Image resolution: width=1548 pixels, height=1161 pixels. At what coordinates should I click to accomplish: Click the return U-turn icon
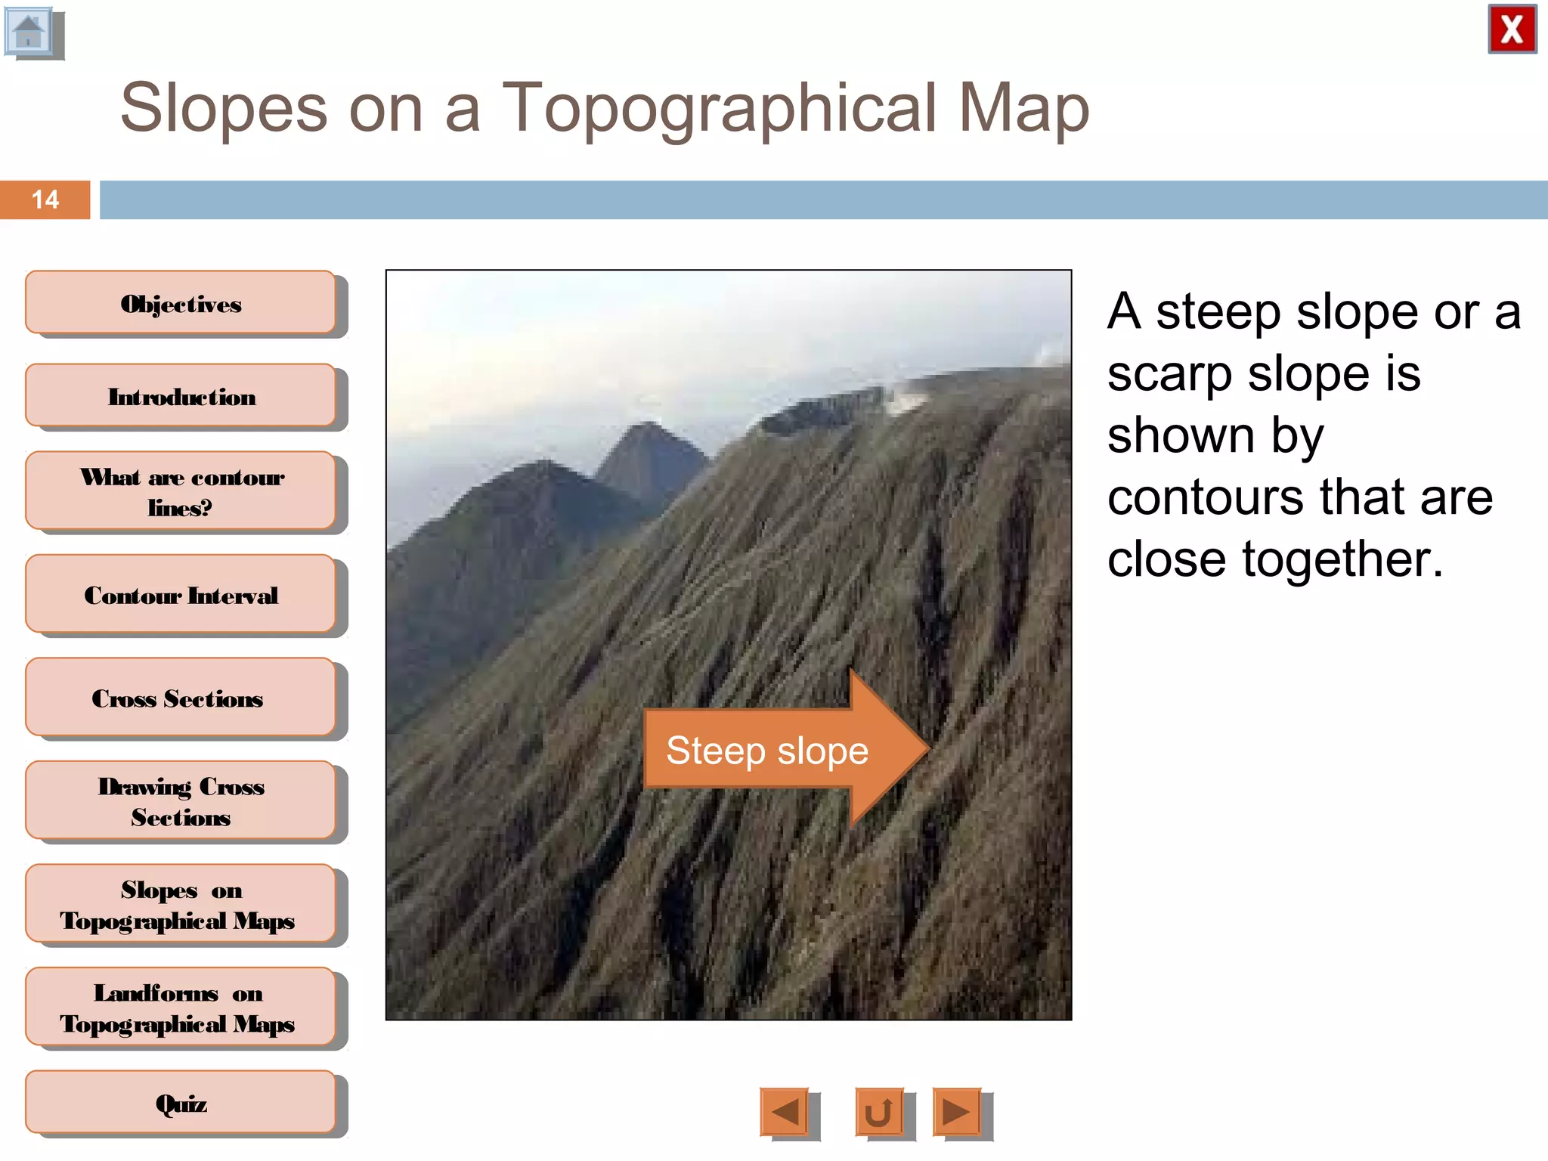879,1111
